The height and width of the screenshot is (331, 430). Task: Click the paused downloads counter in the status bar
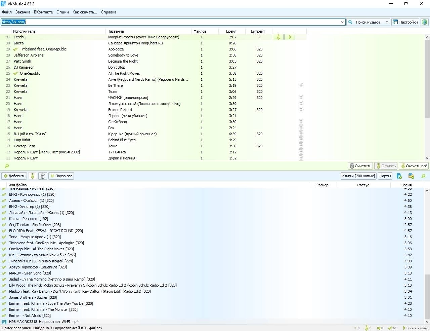380,328
